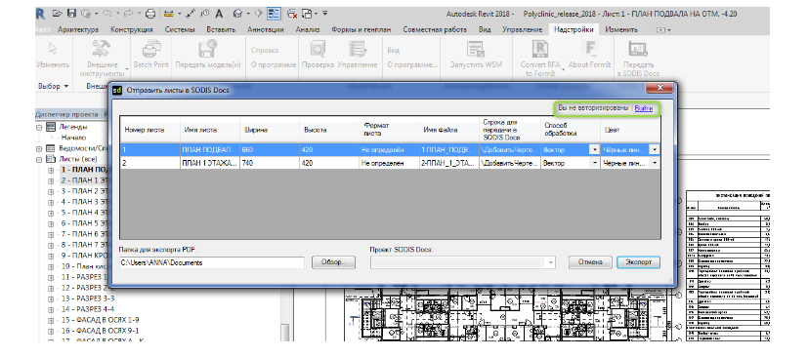Select the Text tool 'A' icon
Screen dimensions: 808x358
(219, 14)
